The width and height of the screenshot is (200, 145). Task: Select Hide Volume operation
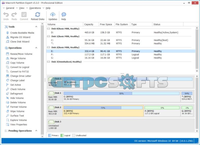[x=15, y=98]
